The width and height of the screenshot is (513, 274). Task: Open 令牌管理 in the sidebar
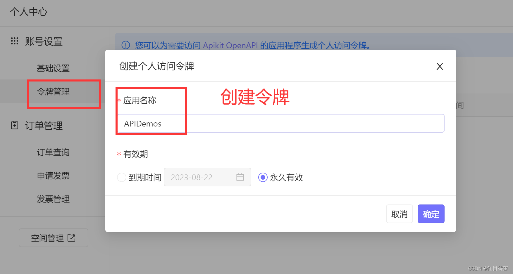pyautogui.click(x=53, y=91)
